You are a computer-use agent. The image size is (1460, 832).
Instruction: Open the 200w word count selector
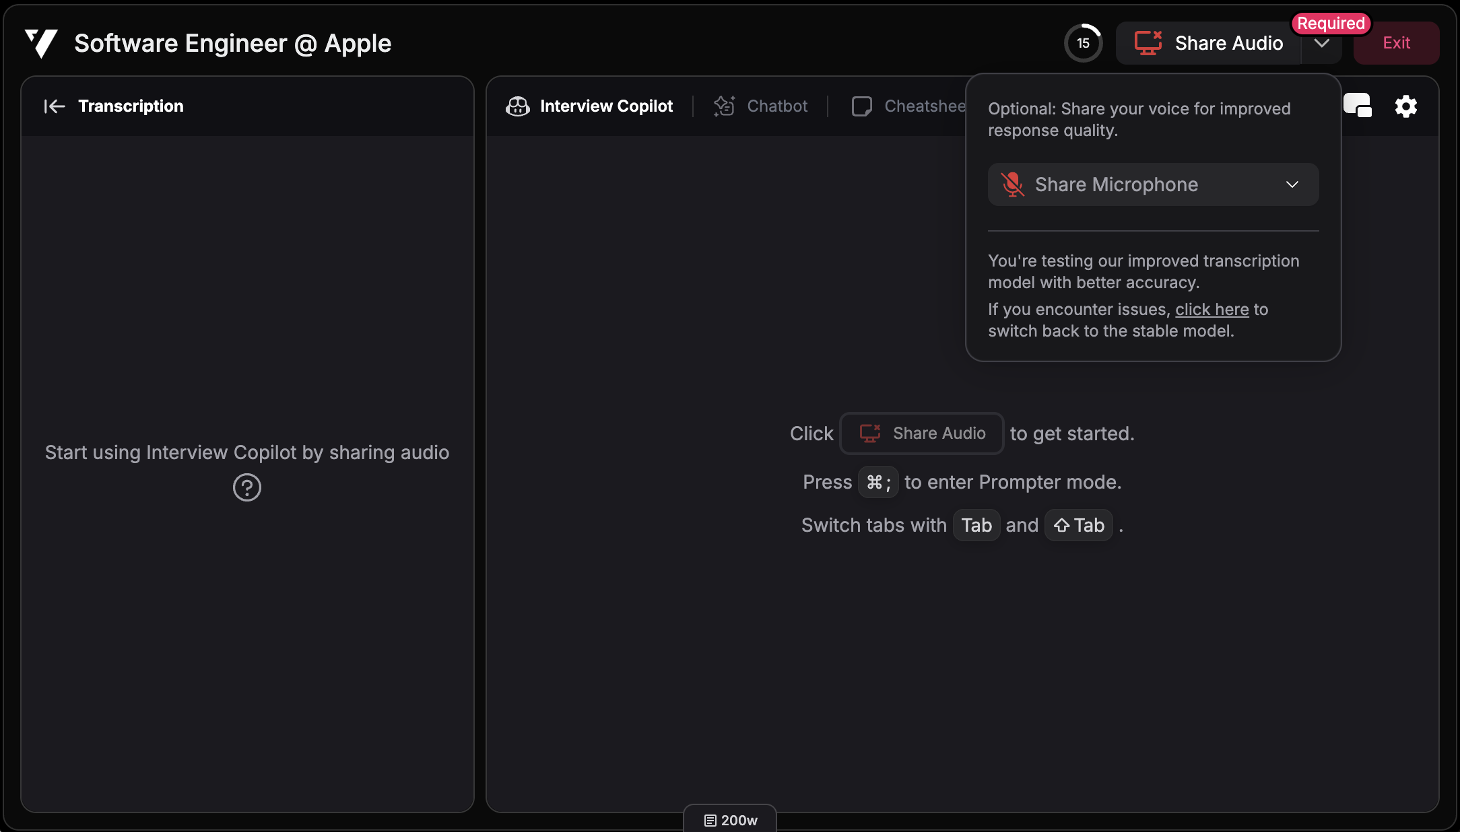click(730, 820)
